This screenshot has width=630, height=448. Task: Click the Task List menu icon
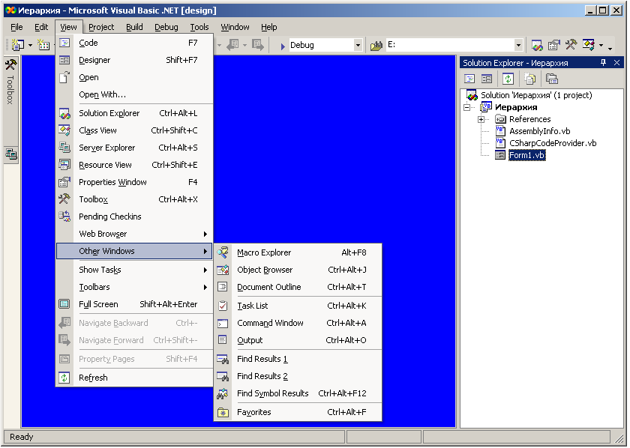(x=223, y=306)
